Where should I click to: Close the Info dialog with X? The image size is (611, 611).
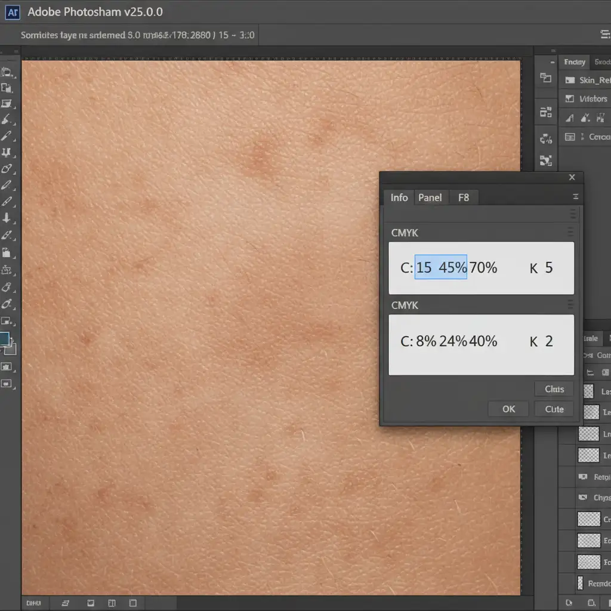tap(572, 177)
